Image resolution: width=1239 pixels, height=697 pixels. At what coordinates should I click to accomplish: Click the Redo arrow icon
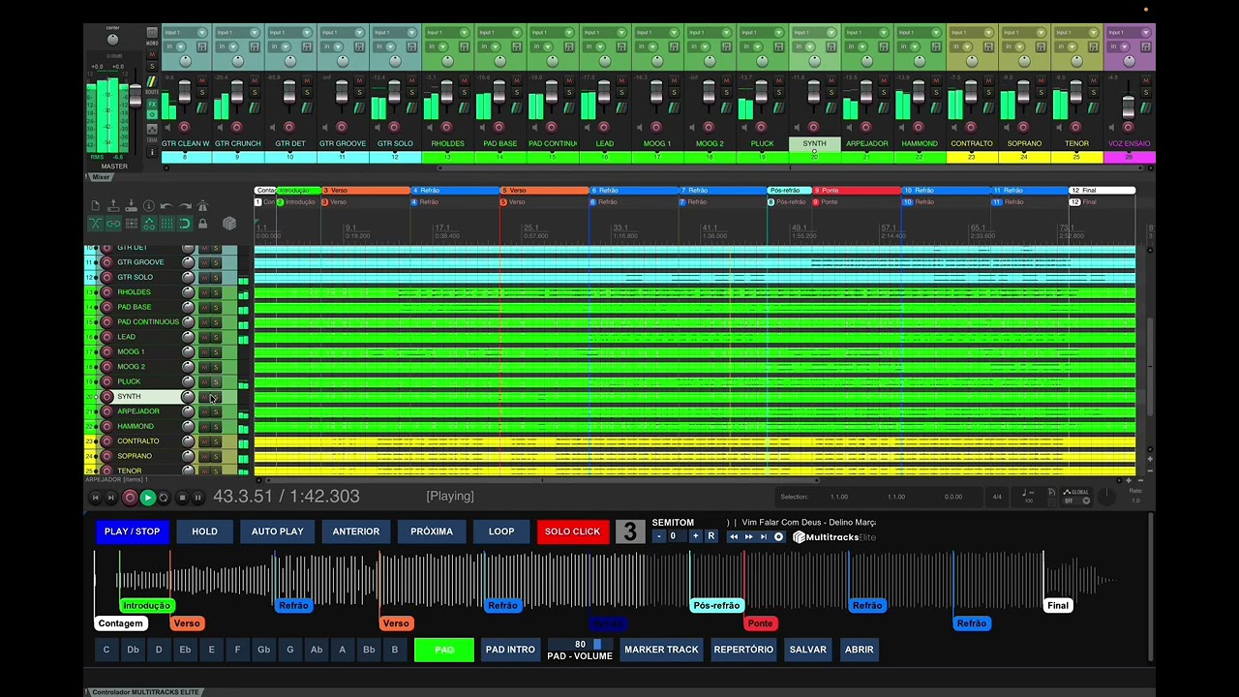[x=185, y=206]
